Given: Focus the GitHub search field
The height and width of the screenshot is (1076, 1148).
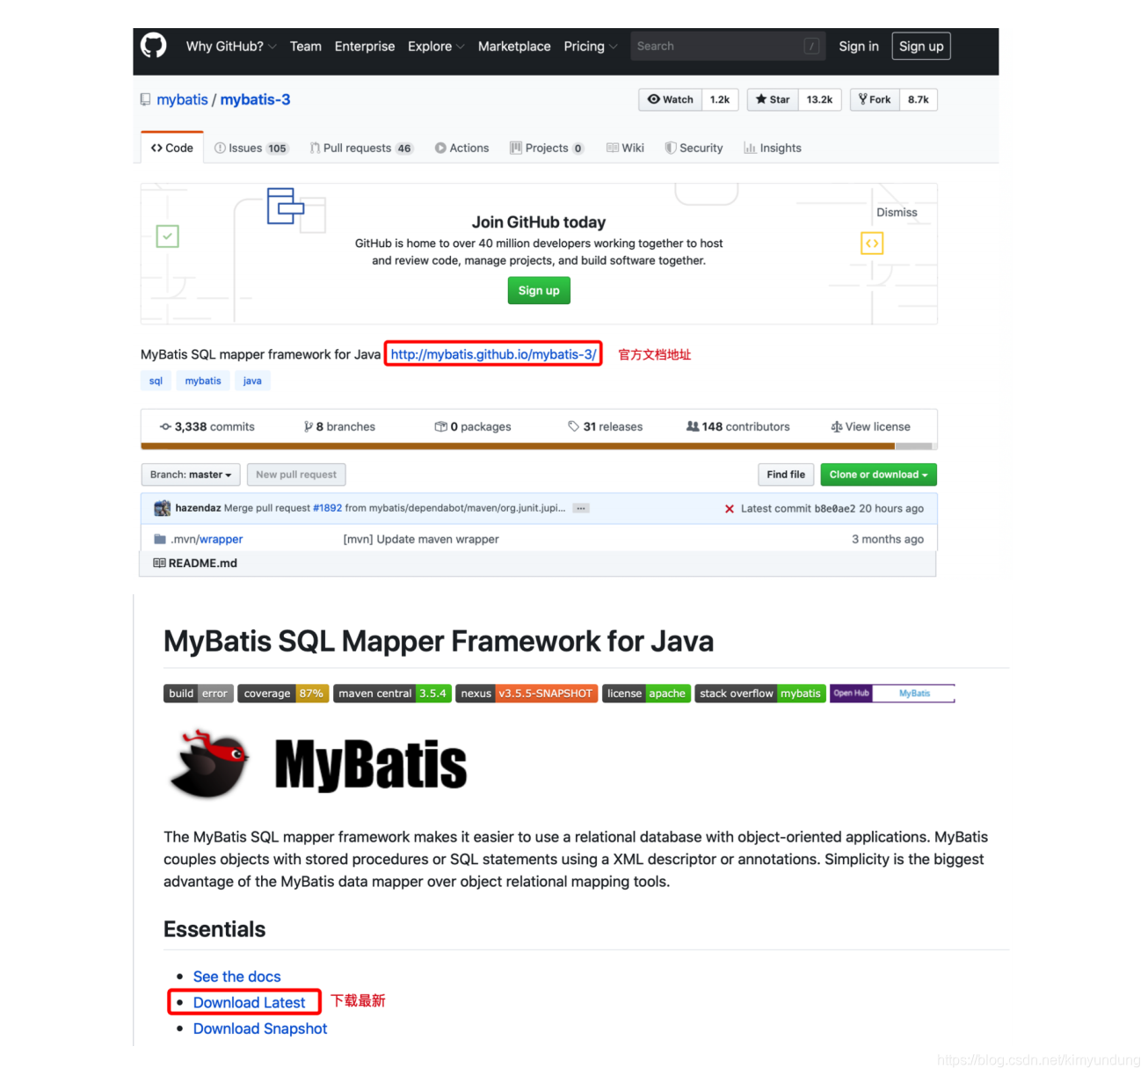Looking at the screenshot, I should [x=728, y=46].
